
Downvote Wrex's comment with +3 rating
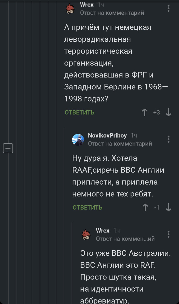[x=168, y=112]
